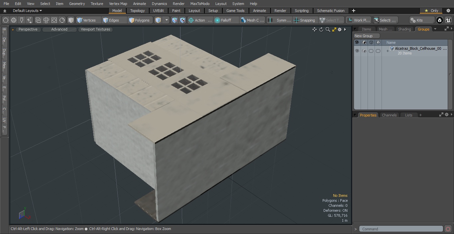Click the eye column header icon
This screenshot has height=234, width=454.
[357, 42]
